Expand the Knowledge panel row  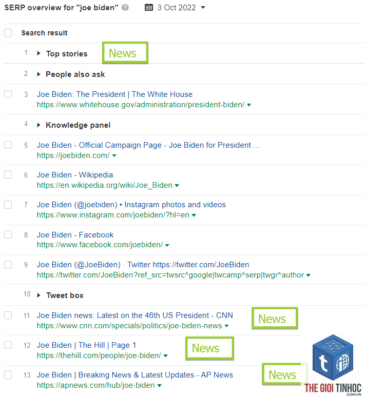[39, 125]
